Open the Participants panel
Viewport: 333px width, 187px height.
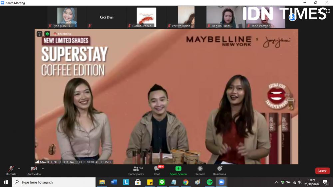[136, 170]
